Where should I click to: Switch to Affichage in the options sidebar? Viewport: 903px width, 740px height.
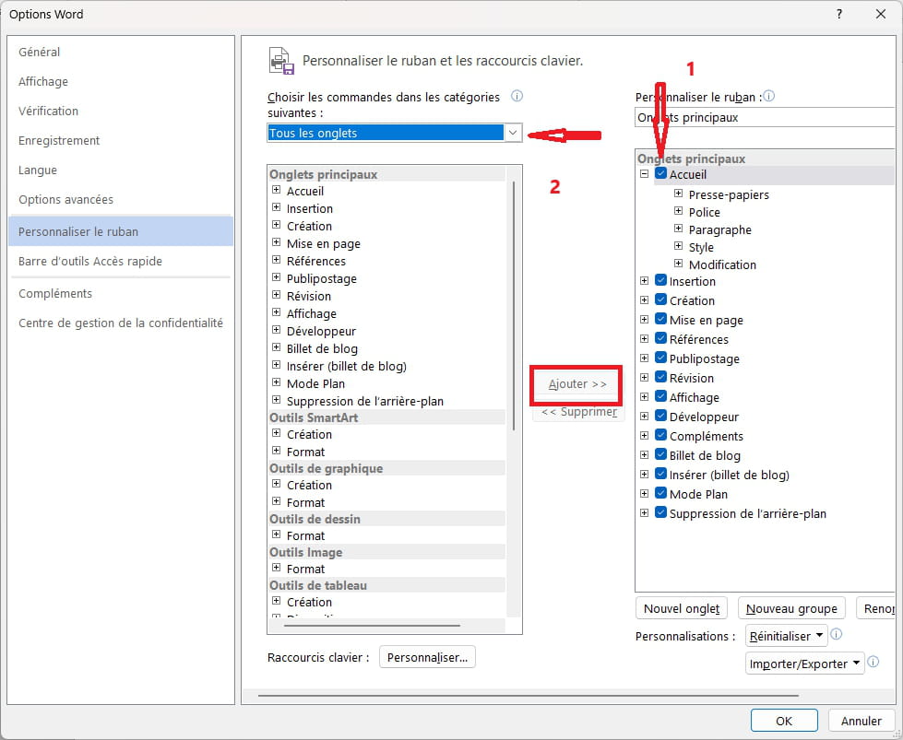click(121, 81)
